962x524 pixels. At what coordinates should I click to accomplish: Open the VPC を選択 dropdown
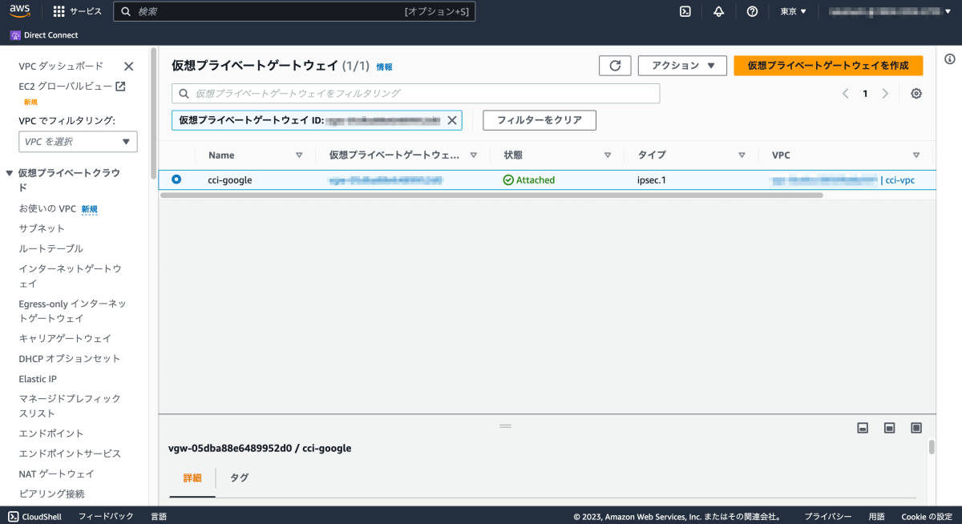click(78, 142)
